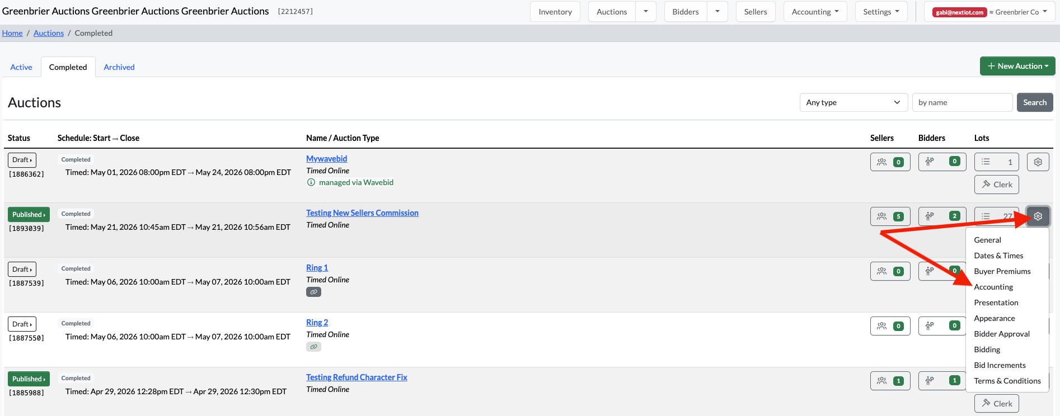Select Buyer Premiums in gear menu
Viewport: 1060px width, 416px height.
point(1002,271)
